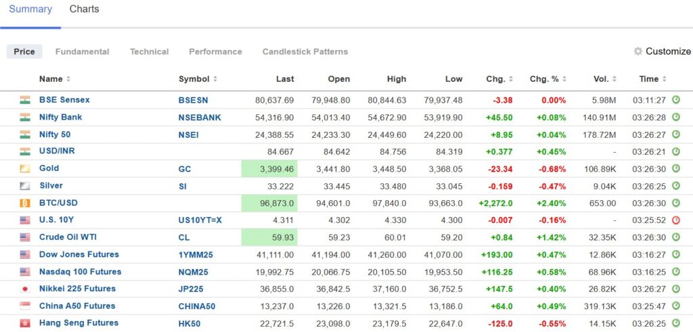Viewport: 693px width, 332px height.
Task: Click Nikkei 225 open value 36,842.5
Action: pyautogui.click(x=333, y=289)
